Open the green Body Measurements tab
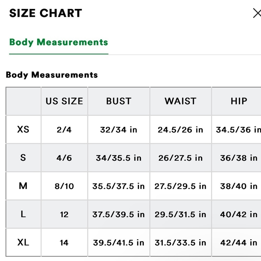The image size is (261, 261). coord(59,42)
